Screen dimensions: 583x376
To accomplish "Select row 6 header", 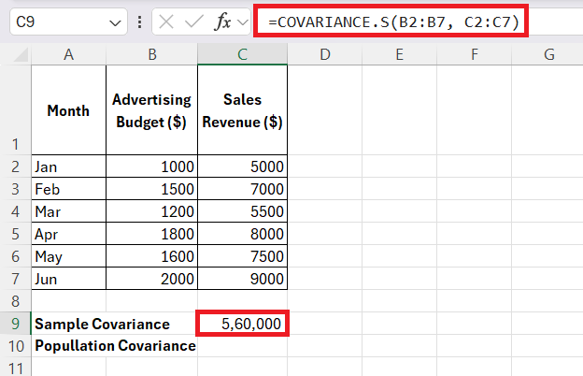I will [x=16, y=256].
